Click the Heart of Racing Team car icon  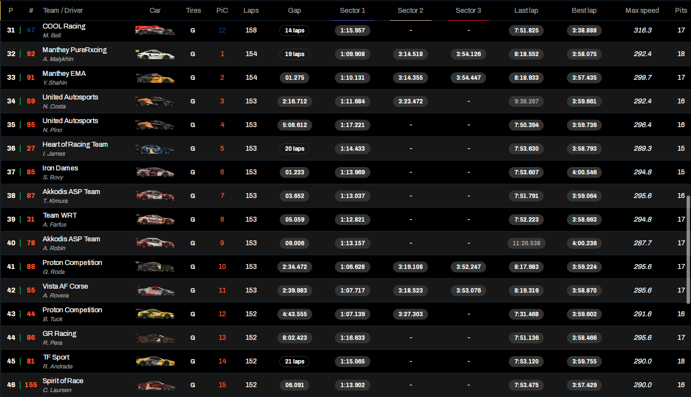pyautogui.click(x=155, y=149)
